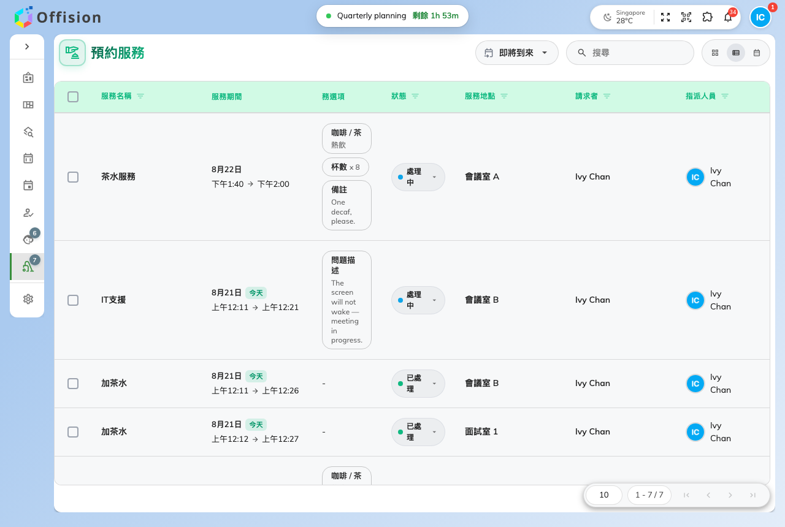Viewport: 785px width, 527px height.
Task: Click the 1 - 7 / 7 page range indicator
Action: pyautogui.click(x=649, y=495)
